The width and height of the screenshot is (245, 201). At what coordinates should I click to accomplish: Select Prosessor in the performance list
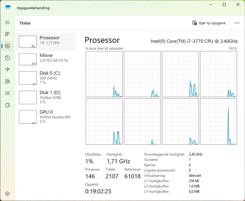point(46,42)
